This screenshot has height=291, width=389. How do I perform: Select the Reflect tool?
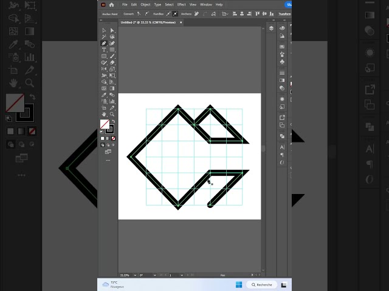[104, 69]
